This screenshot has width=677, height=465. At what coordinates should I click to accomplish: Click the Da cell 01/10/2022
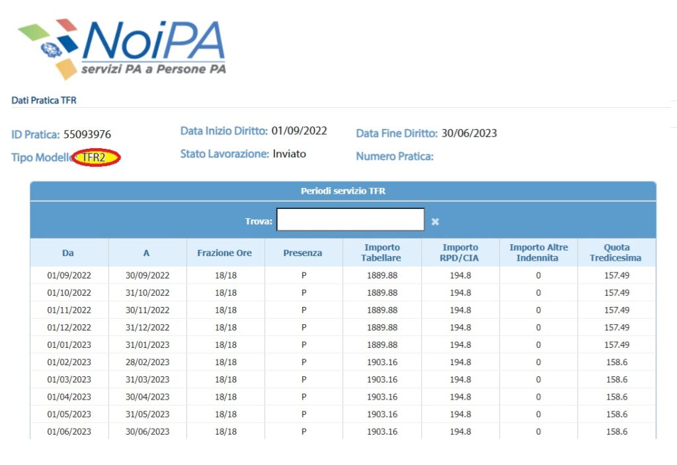coord(69,292)
